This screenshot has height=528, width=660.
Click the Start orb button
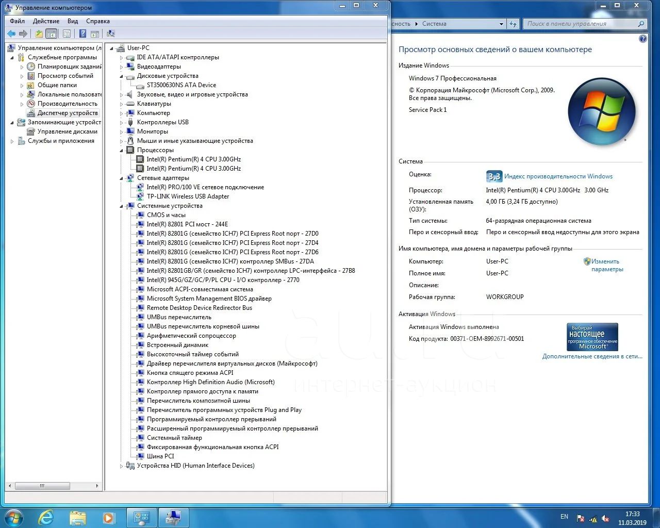point(13,517)
